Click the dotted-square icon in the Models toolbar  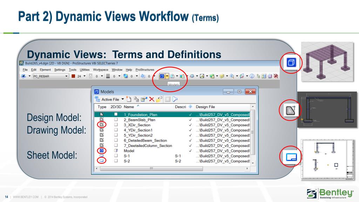(168, 99)
